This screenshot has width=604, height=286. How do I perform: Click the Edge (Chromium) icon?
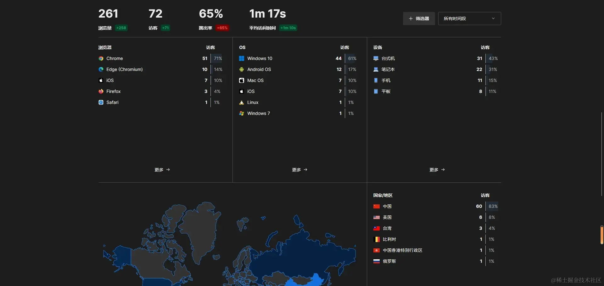click(x=101, y=69)
